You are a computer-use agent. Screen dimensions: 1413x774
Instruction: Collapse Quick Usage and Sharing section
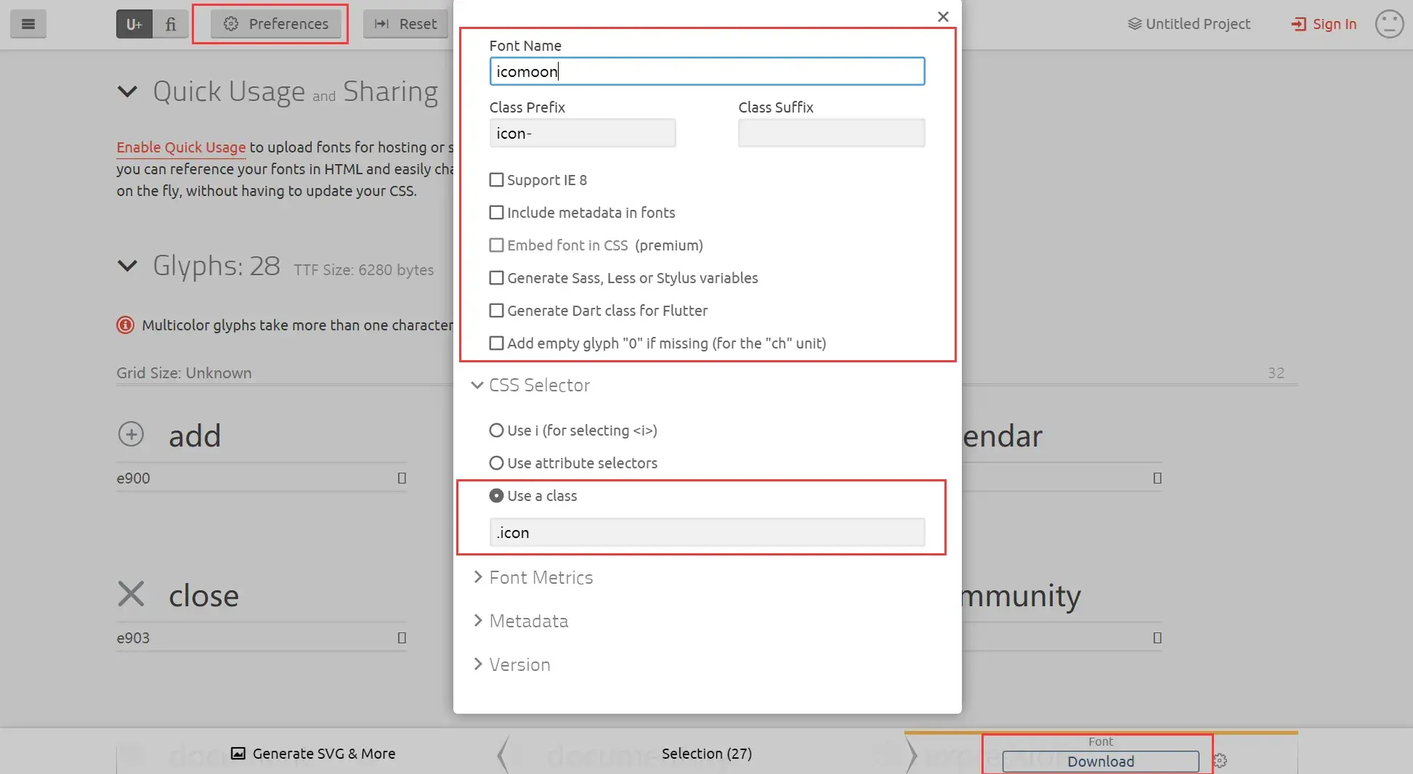[127, 91]
